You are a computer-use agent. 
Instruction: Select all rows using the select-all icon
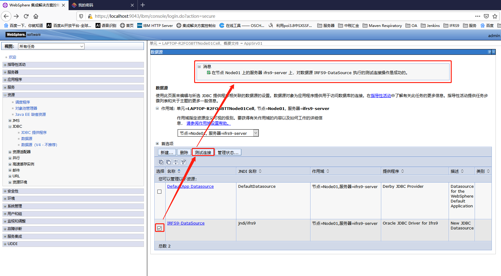coord(161,162)
